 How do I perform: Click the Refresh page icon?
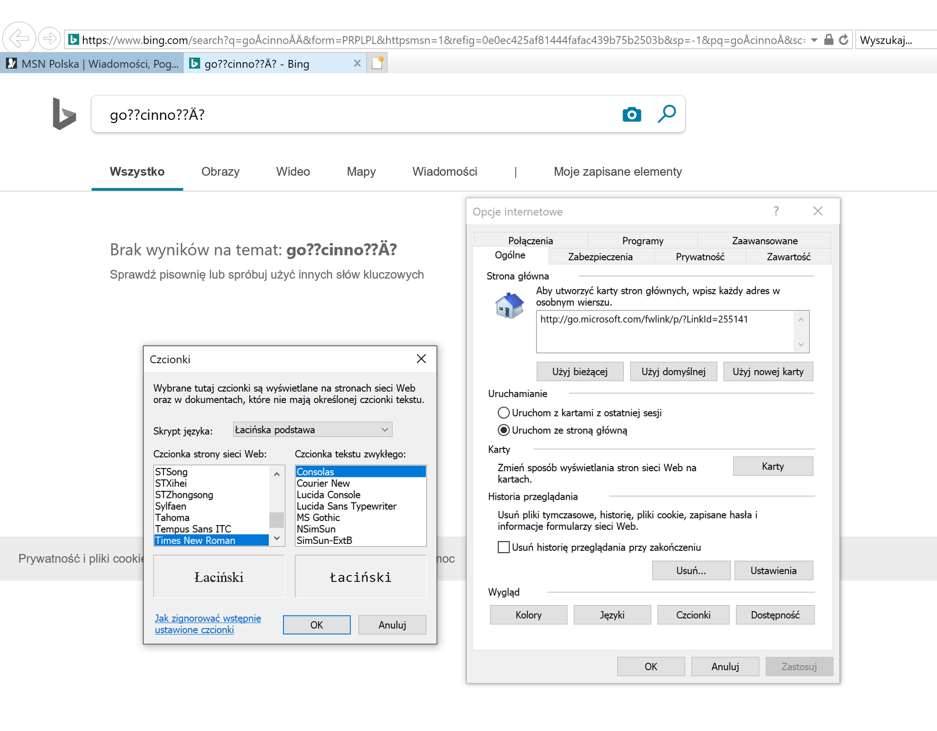point(844,40)
